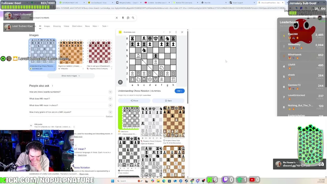The width and height of the screenshot is (327, 184).
Task: Switch to the Images tab
Action: pos(47,26)
